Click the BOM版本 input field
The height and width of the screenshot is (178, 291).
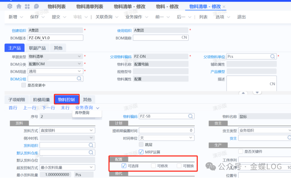point(55,38)
